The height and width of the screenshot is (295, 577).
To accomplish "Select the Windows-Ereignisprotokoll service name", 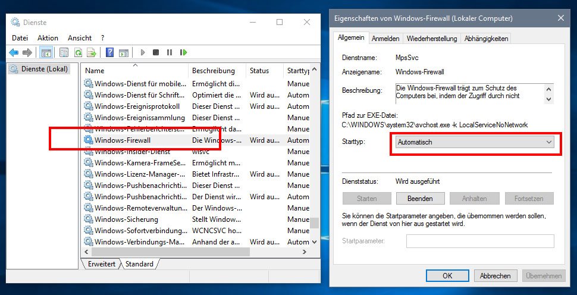I will pyautogui.click(x=137, y=106).
